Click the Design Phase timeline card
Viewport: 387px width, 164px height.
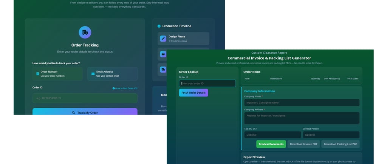click(183, 39)
